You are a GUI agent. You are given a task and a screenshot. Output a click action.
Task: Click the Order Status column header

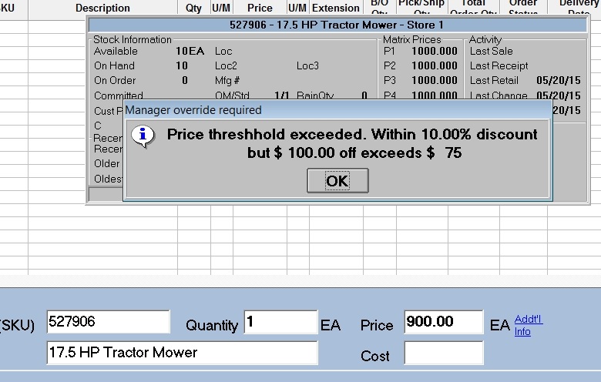pos(523,6)
